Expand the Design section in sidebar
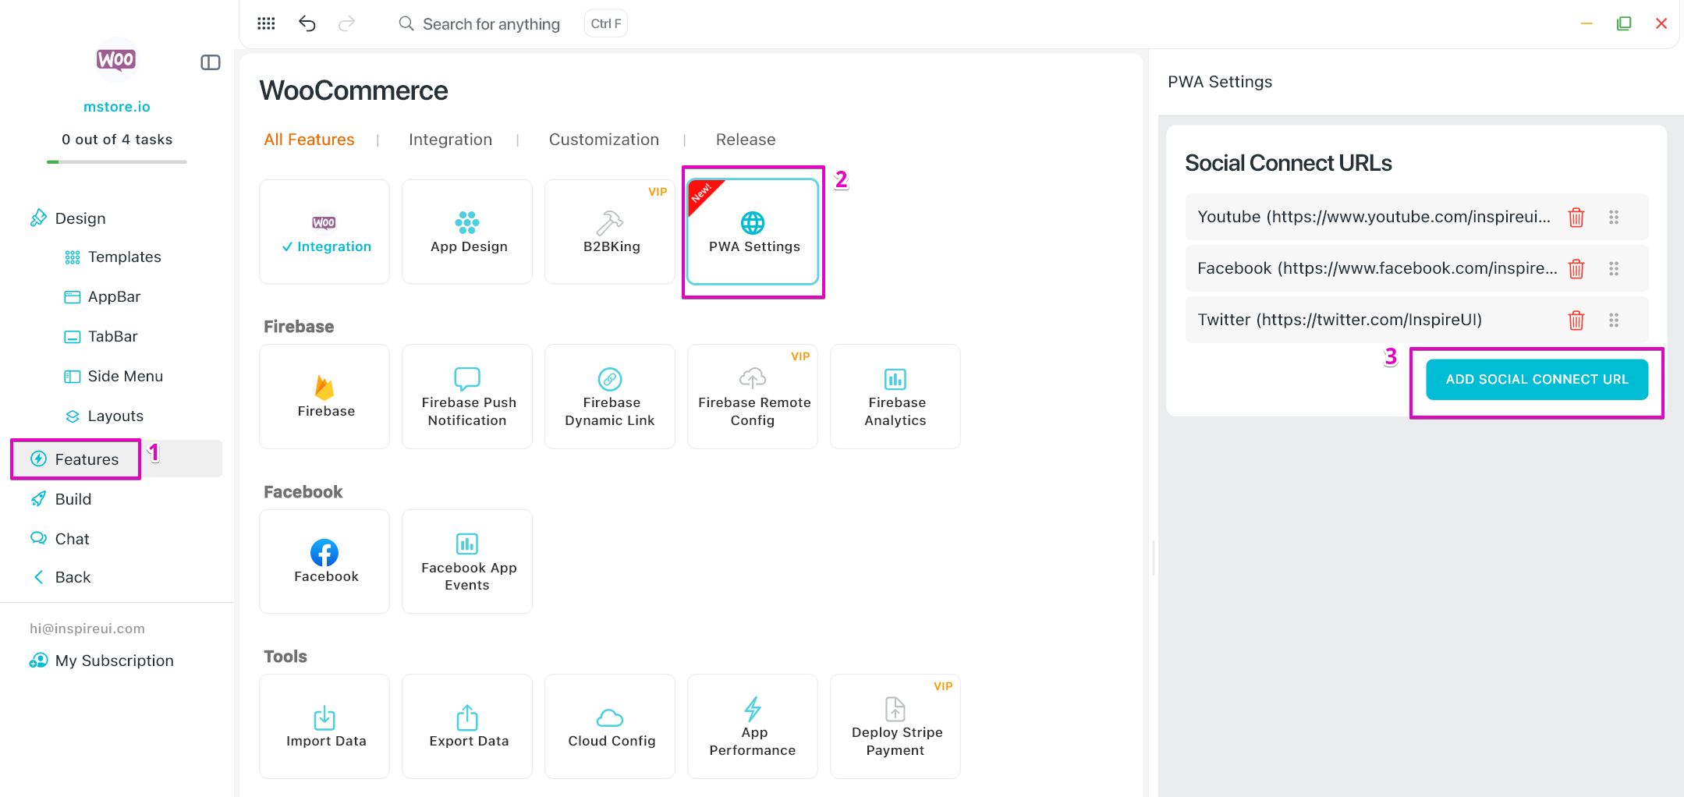 coord(80,218)
